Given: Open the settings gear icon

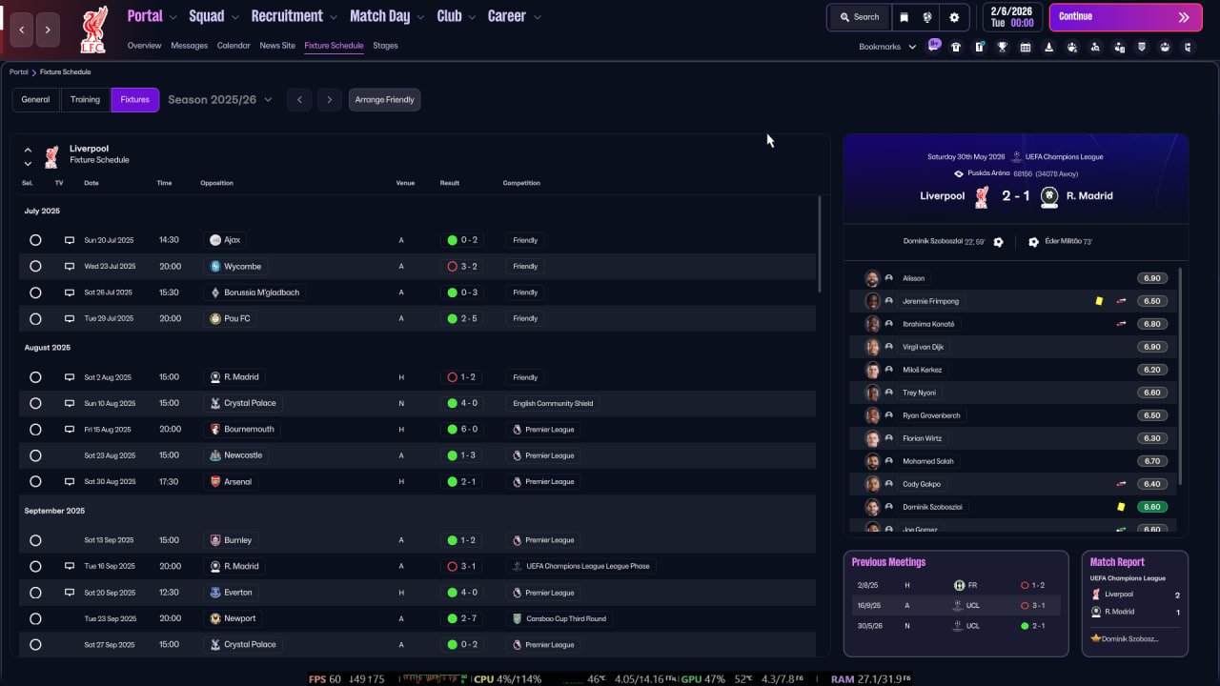Looking at the screenshot, I should click(954, 17).
